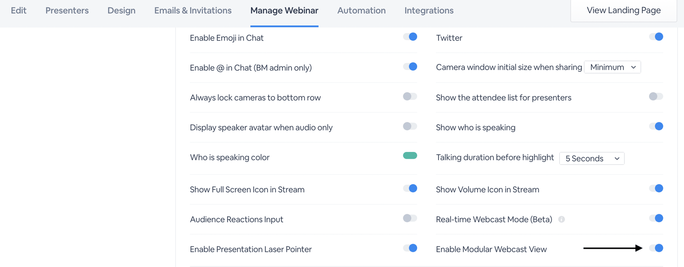Viewport: 684px width, 267px height.
Task: Disable Show Full Screen Icon in Stream
Action: click(x=410, y=188)
